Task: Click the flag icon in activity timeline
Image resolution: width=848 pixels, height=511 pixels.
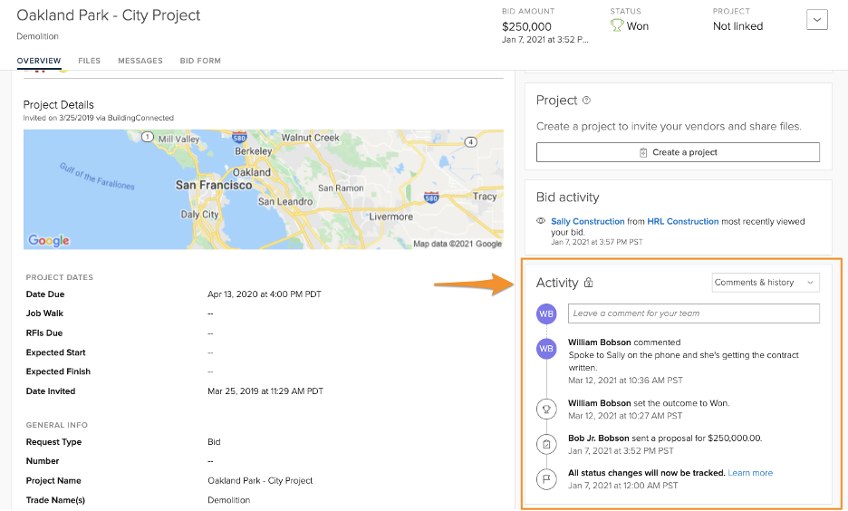Action: [546, 478]
